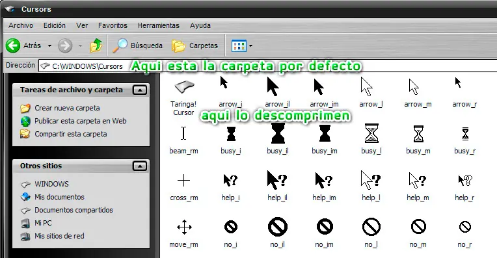This screenshot has height=258, width=497.
Task: Select the help_l cursor file
Action: 371,186
